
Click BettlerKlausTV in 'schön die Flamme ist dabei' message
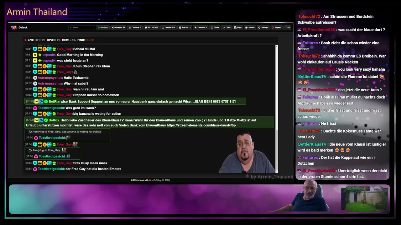click(312, 77)
